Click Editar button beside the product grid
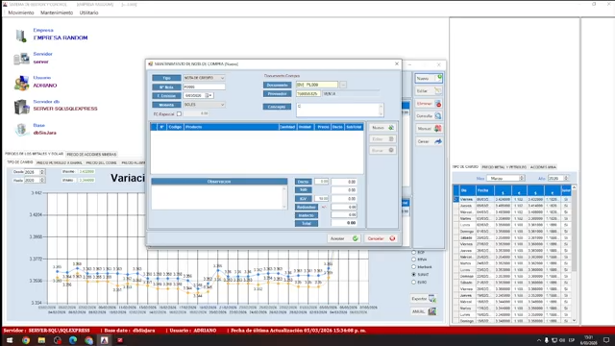This screenshot has width=615, height=346. click(x=382, y=138)
